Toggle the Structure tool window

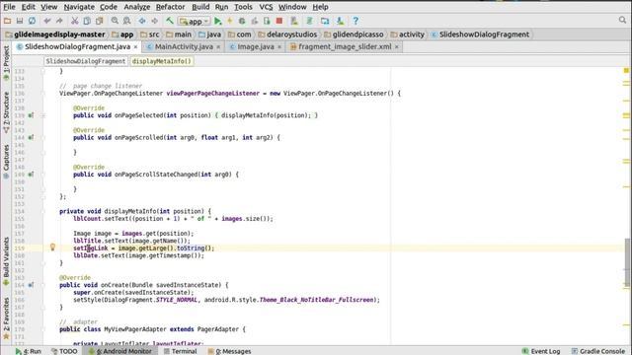6,112
